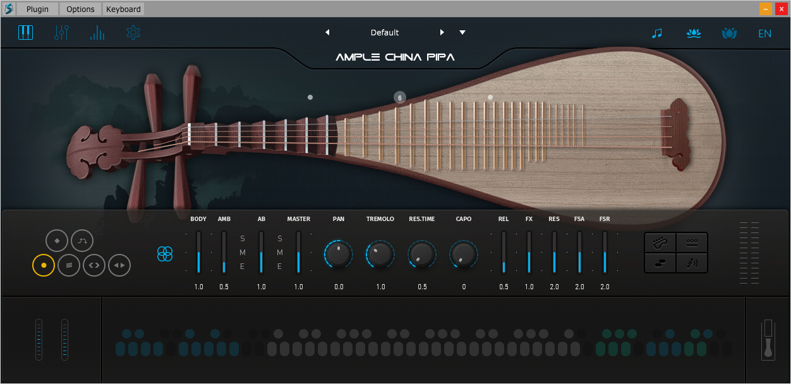Click the RES.TIME knob
This screenshot has height=384, width=791.
422,255
